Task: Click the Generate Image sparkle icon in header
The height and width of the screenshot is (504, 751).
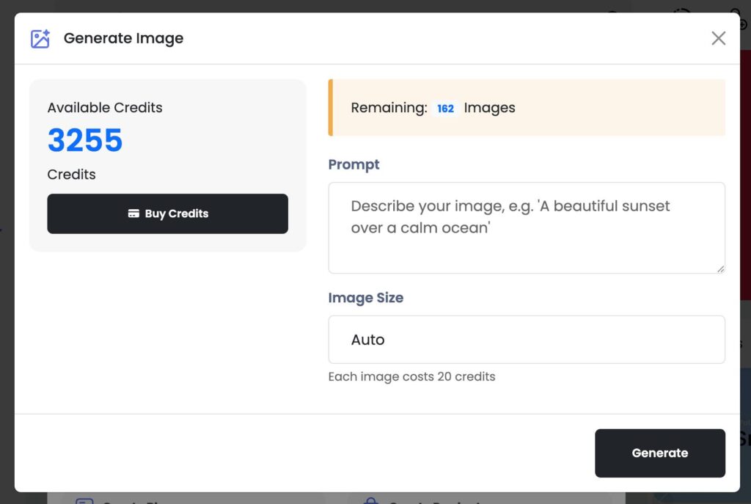Action: click(x=40, y=39)
